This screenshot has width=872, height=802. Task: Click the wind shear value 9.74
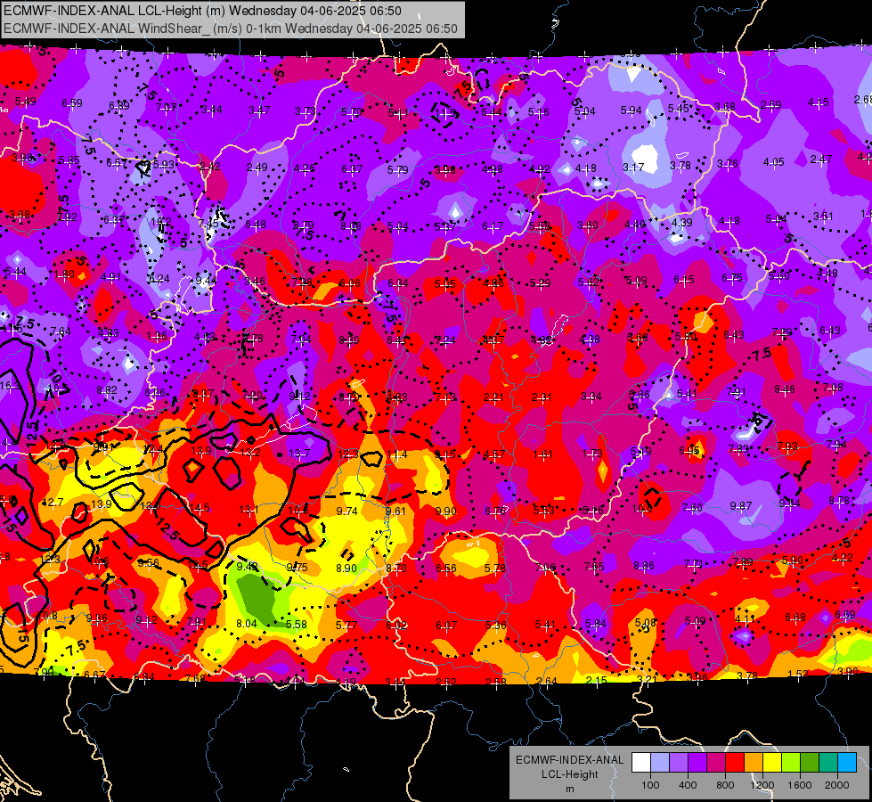346,511
